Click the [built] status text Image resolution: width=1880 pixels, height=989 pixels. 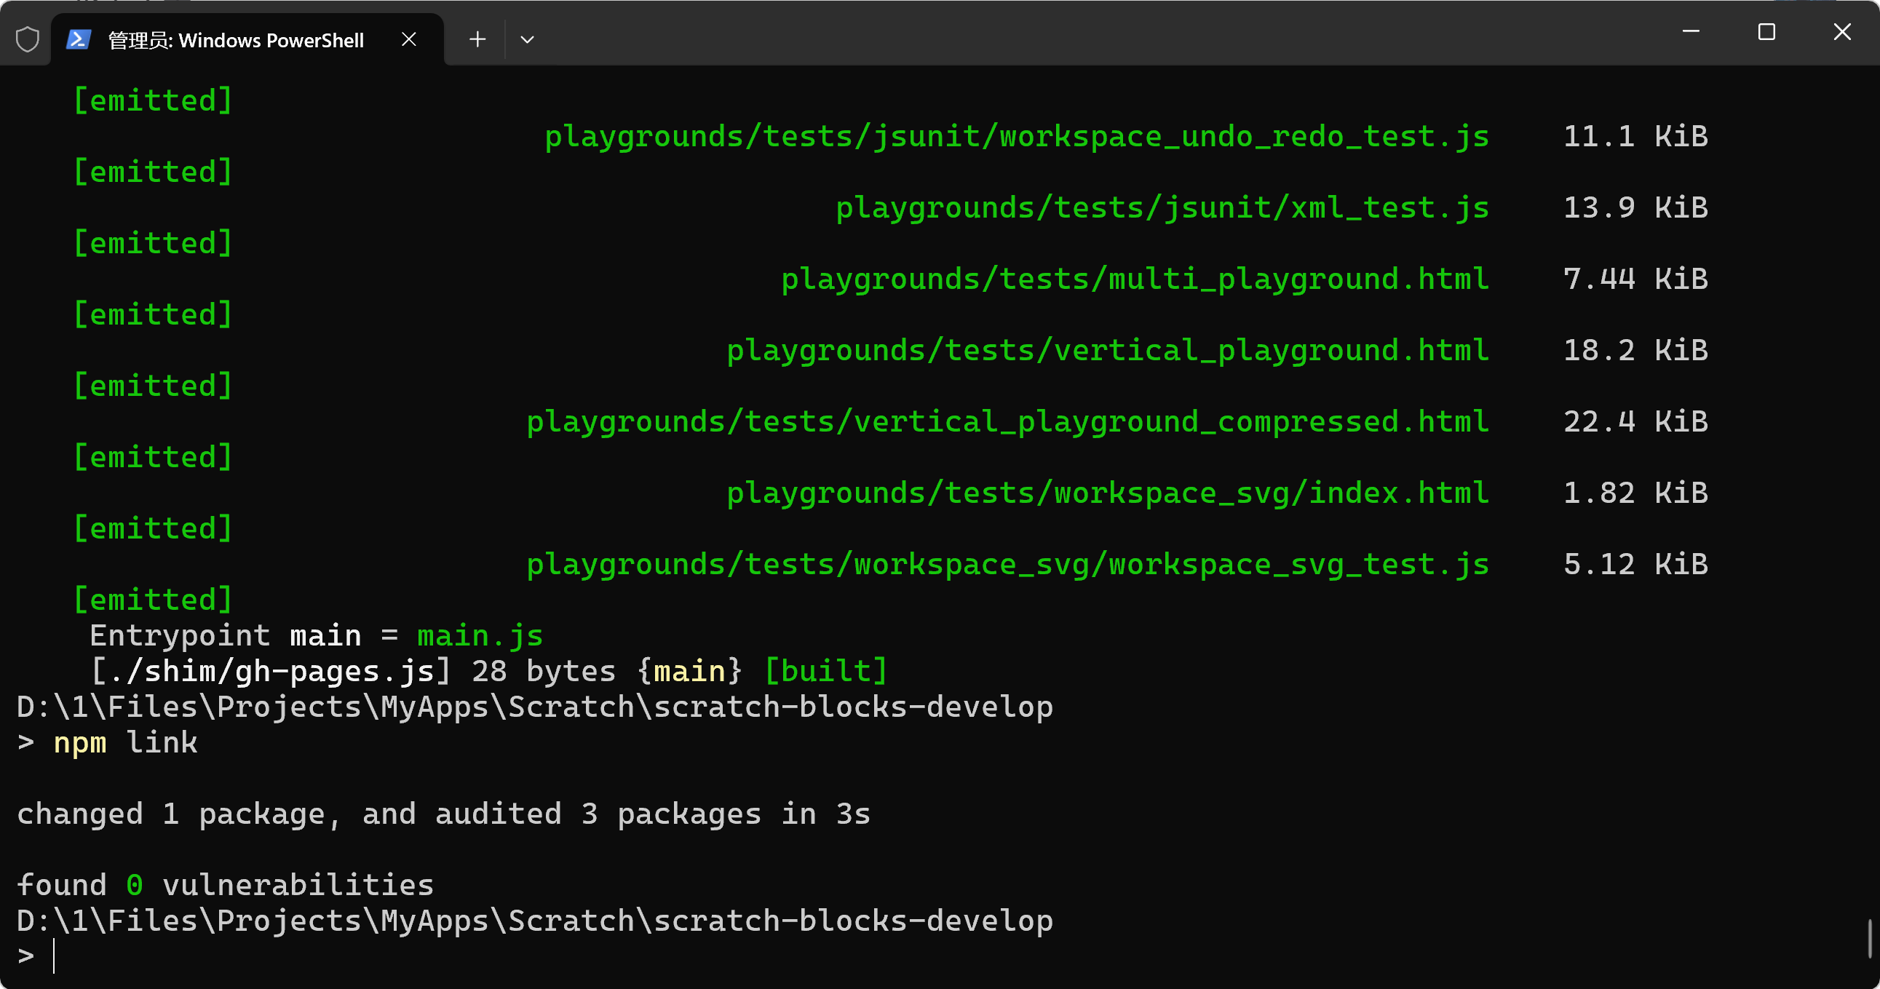[x=825, y=671]
